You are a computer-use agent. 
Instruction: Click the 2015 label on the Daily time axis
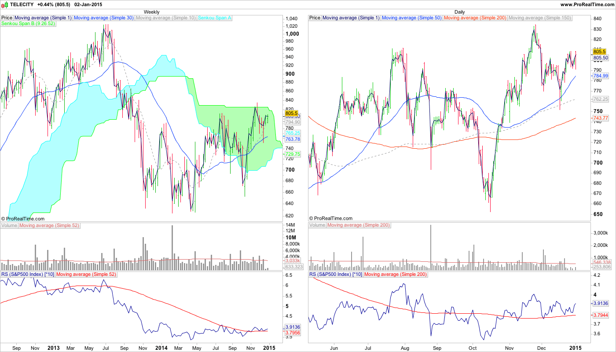575,348
